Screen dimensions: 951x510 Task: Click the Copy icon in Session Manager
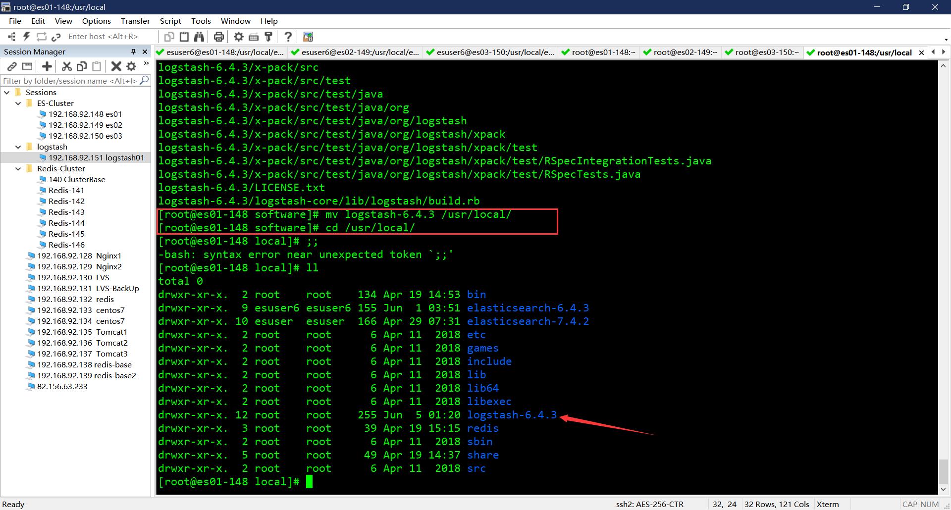tap(82, 66)
